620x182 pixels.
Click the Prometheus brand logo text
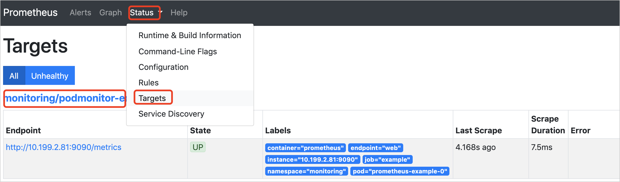30,13
